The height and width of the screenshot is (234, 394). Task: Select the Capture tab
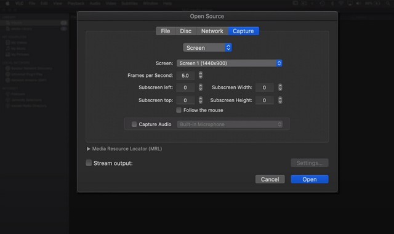[x=244, y=31]
